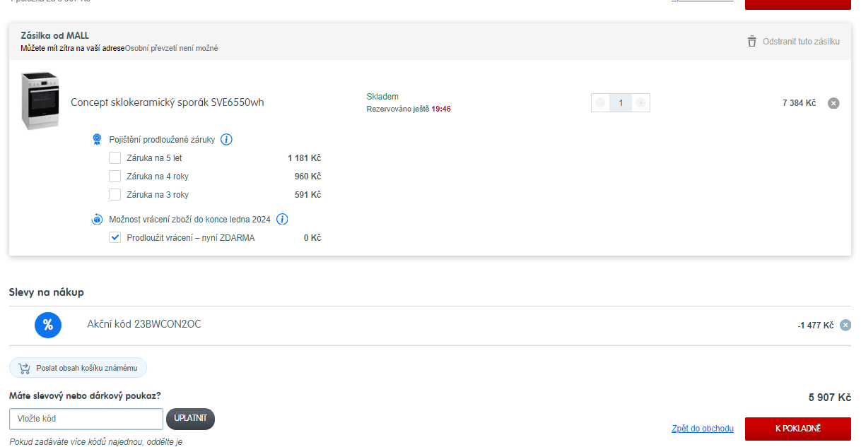The width and height of the screenshot is (861, 447).
Task: Uncheck Prodloužit vrácení – nyní ZDARMA checkbox
Action: pos(115,238)
